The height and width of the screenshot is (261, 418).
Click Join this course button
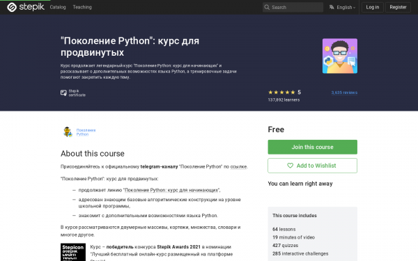(x=312, y=147)
